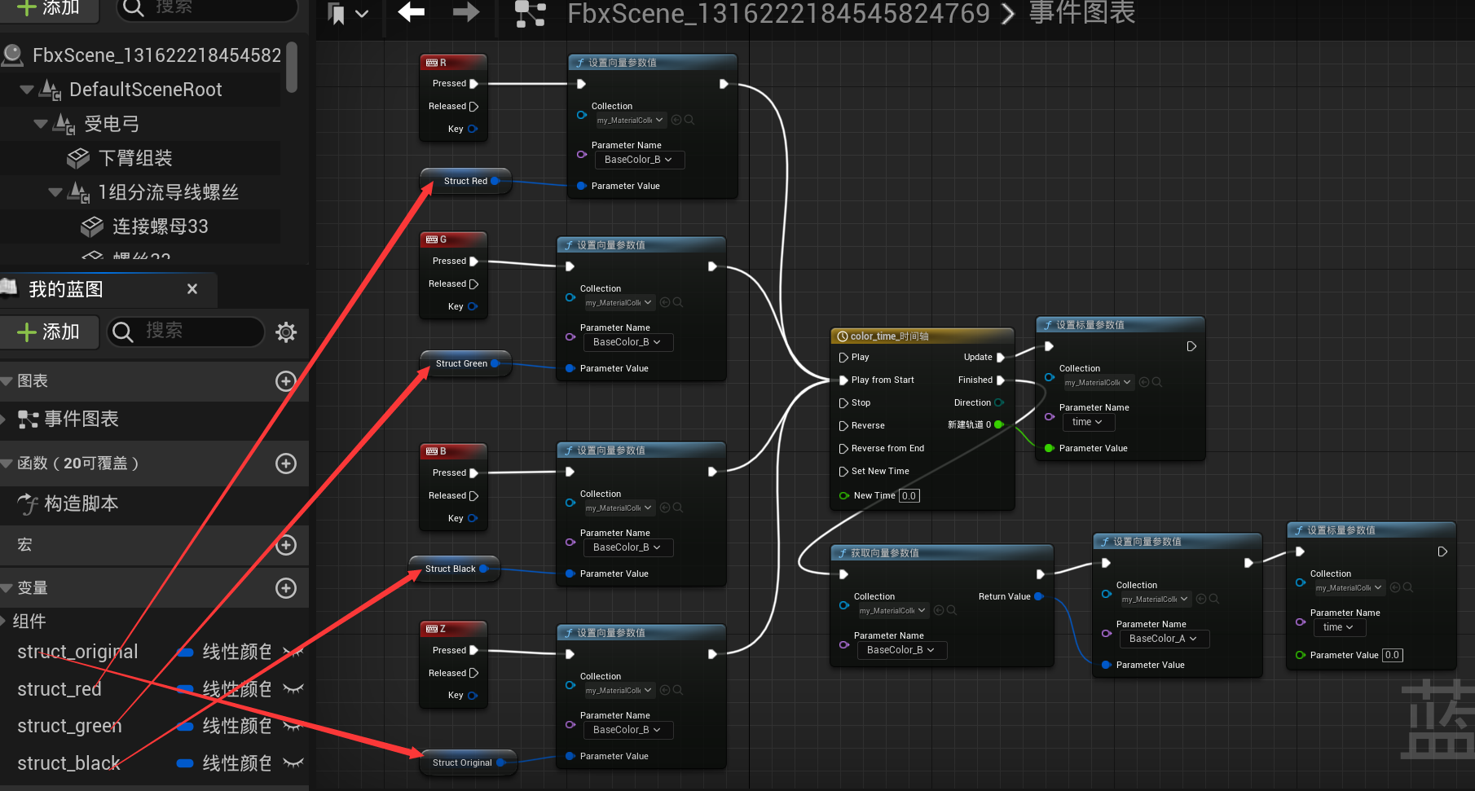Open the 事件图表 graph entry

click(x=81, y=419)
